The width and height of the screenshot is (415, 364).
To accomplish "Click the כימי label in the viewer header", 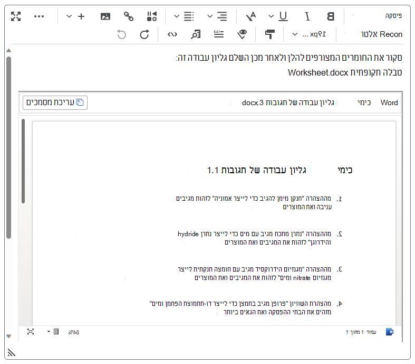I will 364,102.
